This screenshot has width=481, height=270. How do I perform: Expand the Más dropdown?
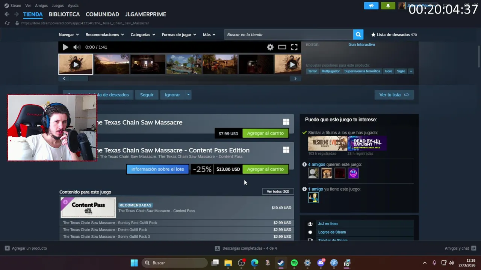click(x=209, y=34)
